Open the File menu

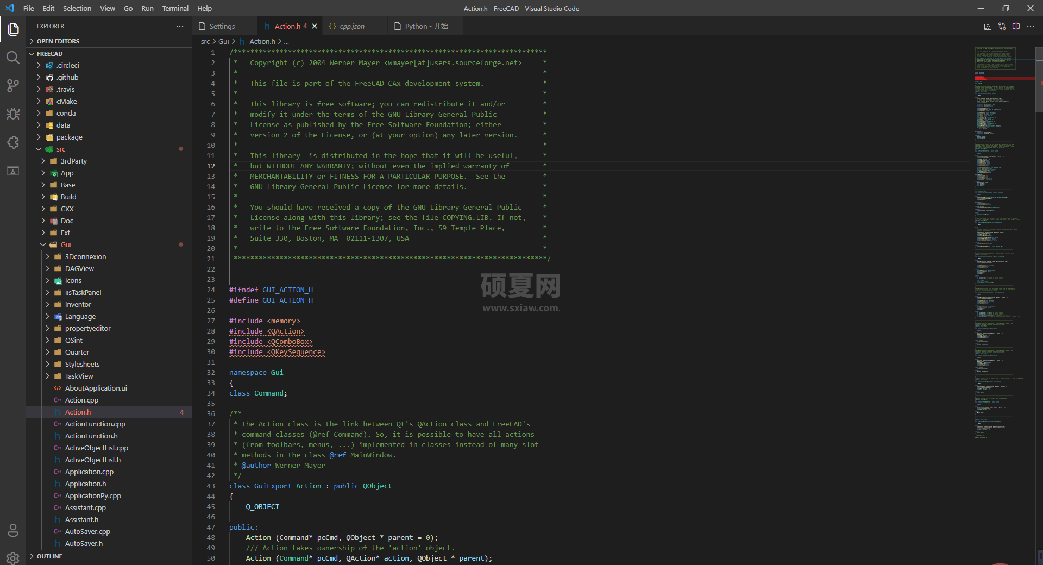pos(29,8)
